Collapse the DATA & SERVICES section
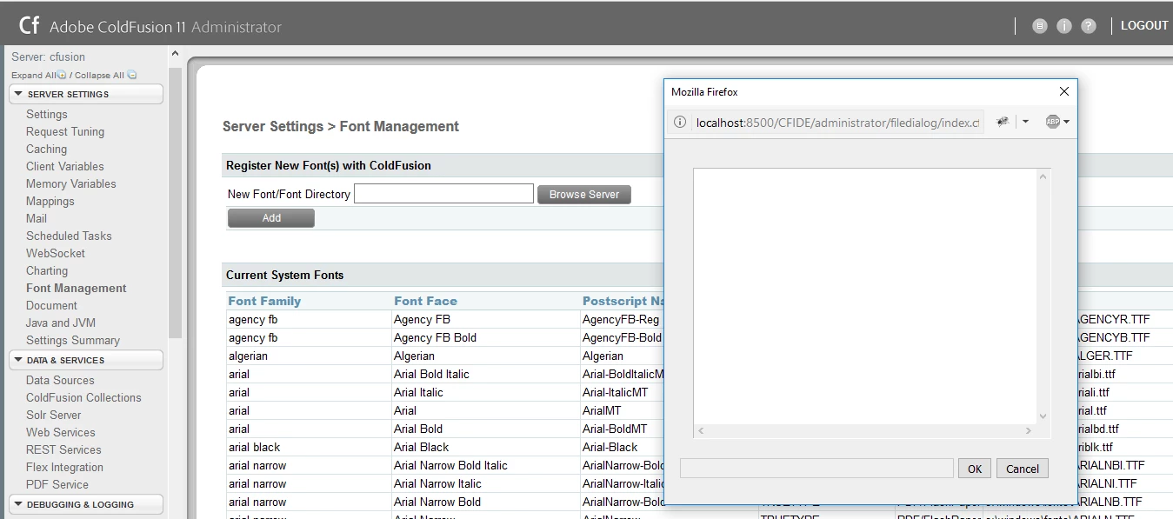Image resolution: width=1173 pixels, height=519 pixels. [x=86, y=360]
